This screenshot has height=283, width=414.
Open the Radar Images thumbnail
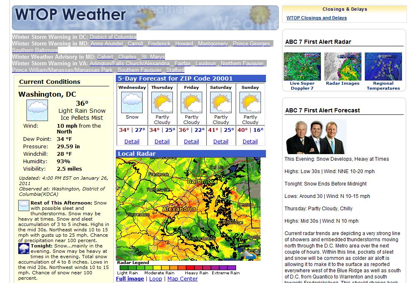click(x=342, y=66)
